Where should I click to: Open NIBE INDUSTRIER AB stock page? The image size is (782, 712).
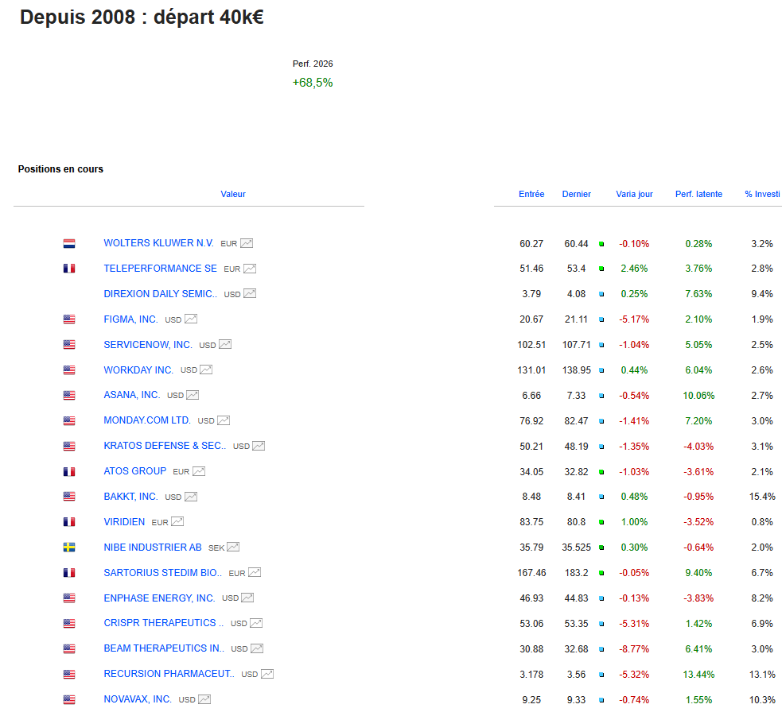(x=153, y=548)
